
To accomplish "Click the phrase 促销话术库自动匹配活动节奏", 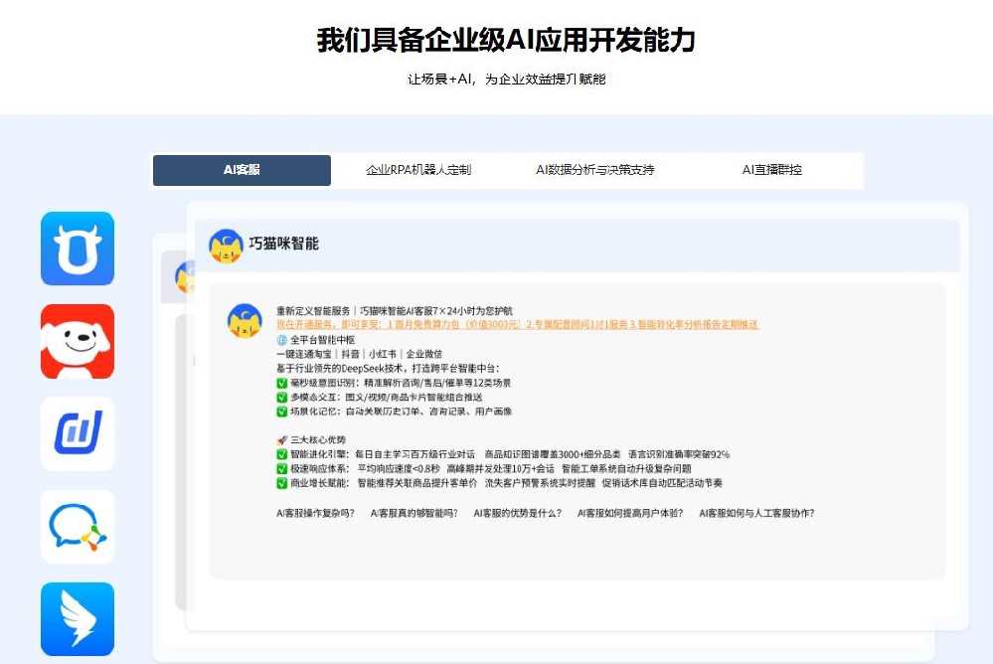I will [662, 483].
